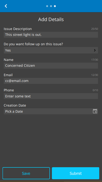Select the third highlighted step dot
Viewport: 102px width, 182px height.
tap(55, 6)
